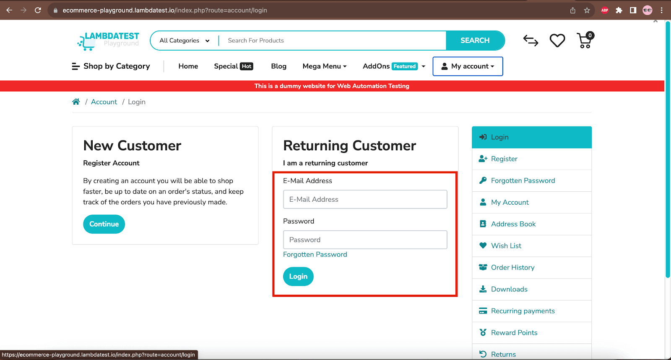This screenshot has width=671, height=360.
Task: Click the browser address bar URL
Action: (x=165, y=10)
